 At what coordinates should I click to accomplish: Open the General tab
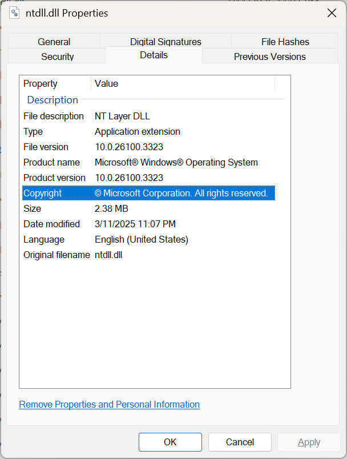click(x=54, y=42)
